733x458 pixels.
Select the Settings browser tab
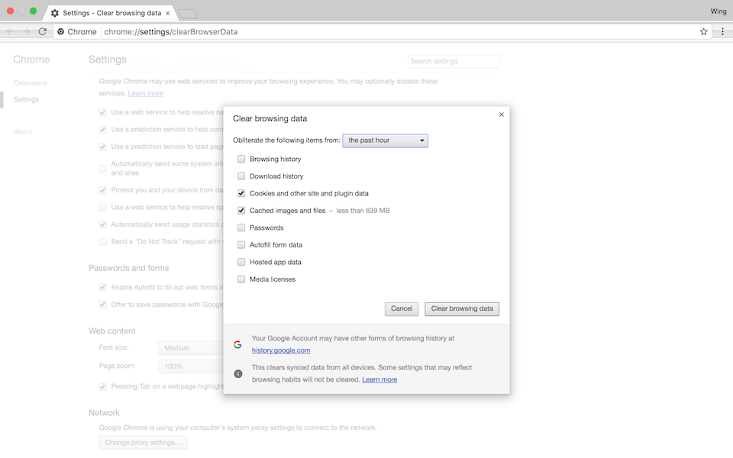[x=111, y=13]
